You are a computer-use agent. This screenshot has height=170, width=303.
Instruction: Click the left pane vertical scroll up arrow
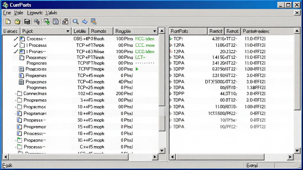[x=162, y=31]
